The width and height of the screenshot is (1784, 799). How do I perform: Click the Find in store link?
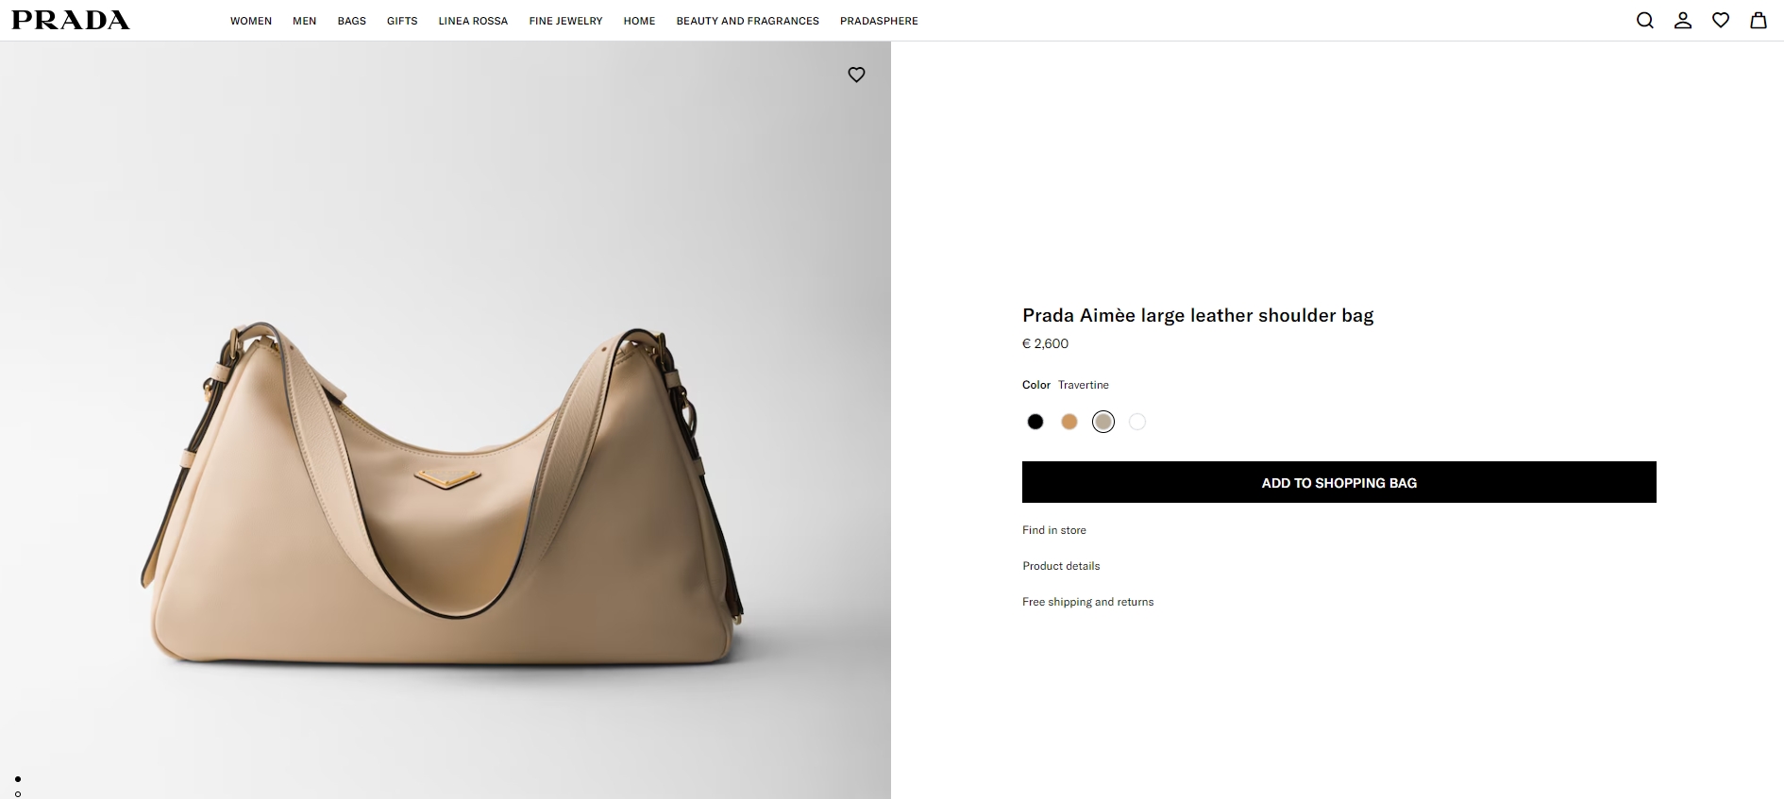point(1054,530)
